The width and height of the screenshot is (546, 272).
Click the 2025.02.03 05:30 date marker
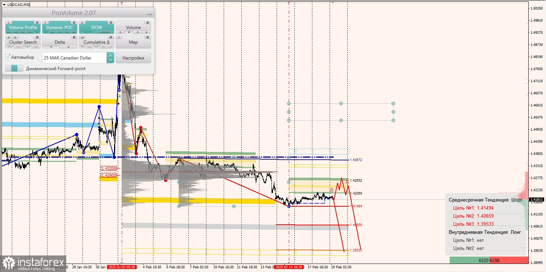[122, 267]
